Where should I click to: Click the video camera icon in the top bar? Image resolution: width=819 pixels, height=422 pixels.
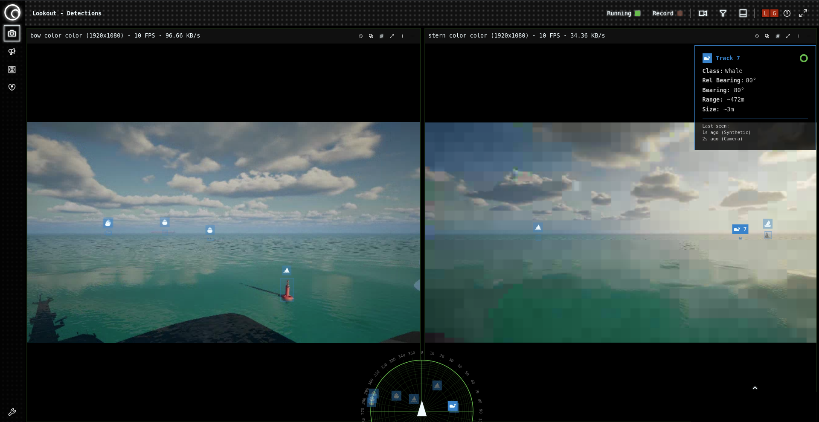[x=703, y=13]
